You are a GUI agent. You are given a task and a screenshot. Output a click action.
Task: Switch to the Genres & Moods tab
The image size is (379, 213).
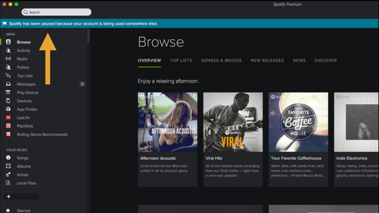tap(221, 60)
